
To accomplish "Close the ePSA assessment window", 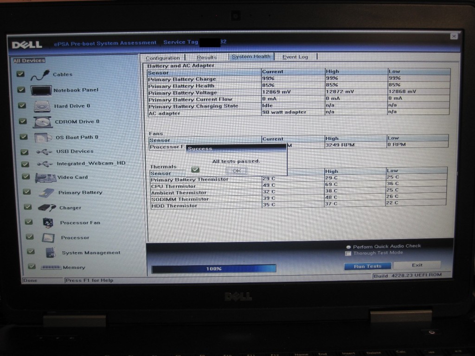I will (x=454, y=36).
